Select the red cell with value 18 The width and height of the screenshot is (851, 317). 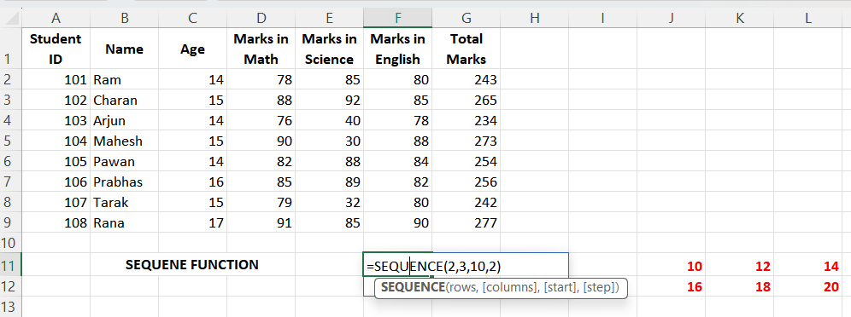[740, 286]
